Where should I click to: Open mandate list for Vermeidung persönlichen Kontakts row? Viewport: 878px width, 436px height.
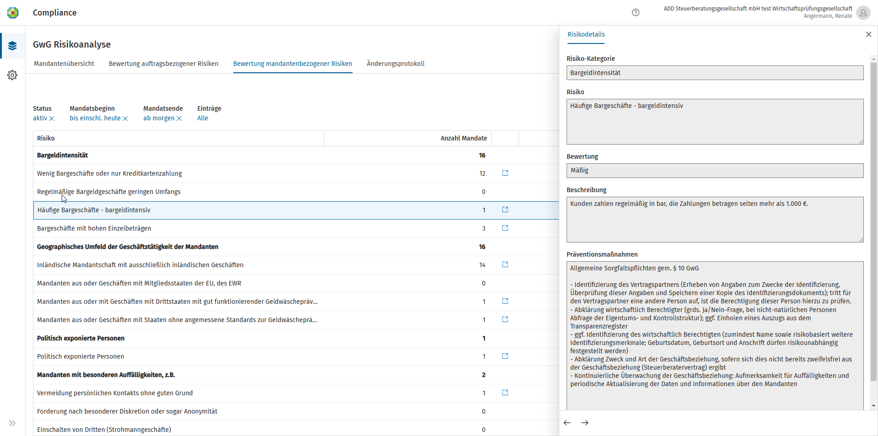505,393
